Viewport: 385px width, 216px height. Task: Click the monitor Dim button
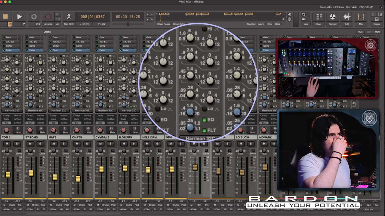point(269,24)
